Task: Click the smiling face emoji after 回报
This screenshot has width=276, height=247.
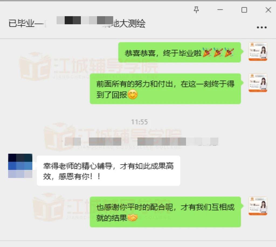Action: [x=133, y=95]
